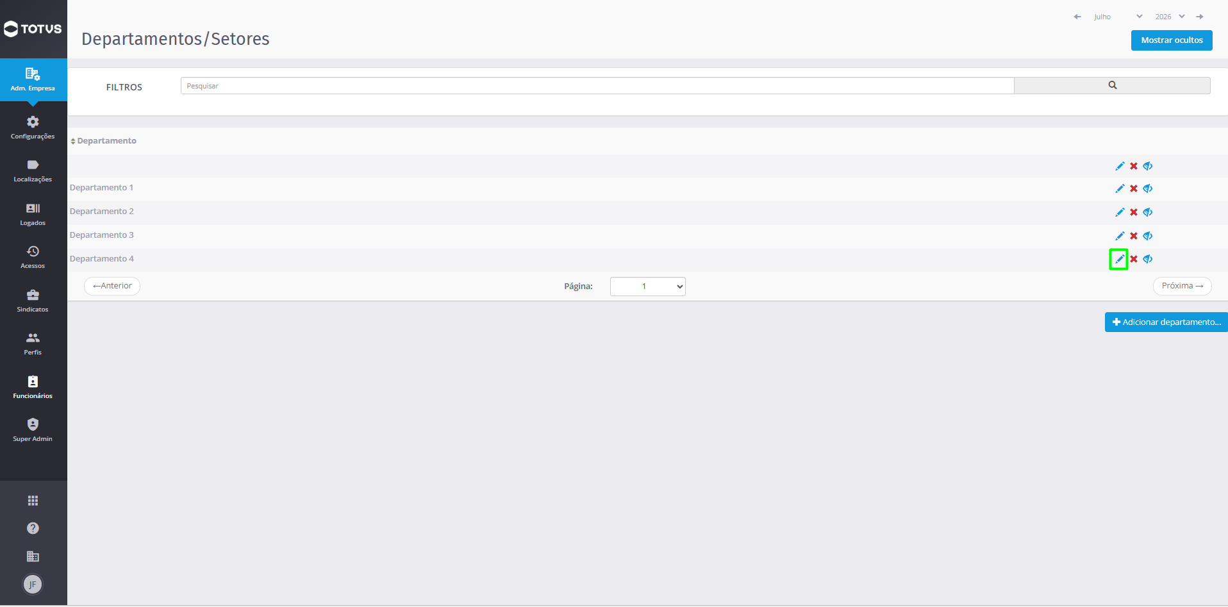
Task: Edit Departamento 3 with pencil icon
Action: coord(1120,236)
